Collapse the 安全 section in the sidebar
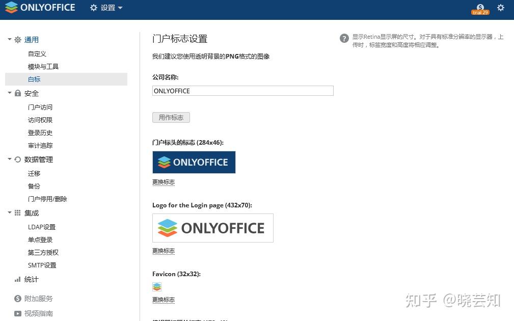Viewport: 514px width, 321px height. tap(9, 93)
